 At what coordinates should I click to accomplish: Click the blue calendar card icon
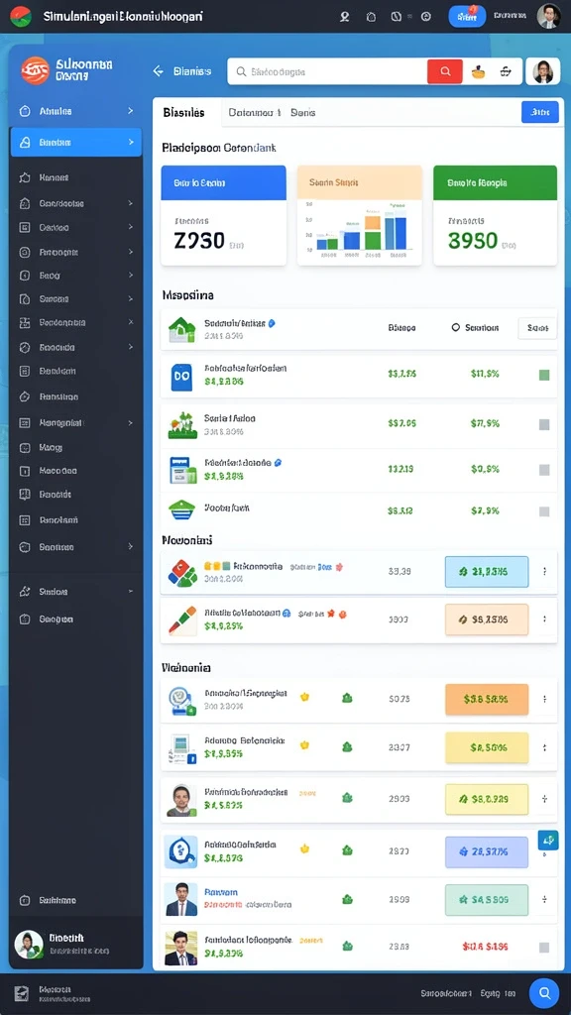[182, 470]
